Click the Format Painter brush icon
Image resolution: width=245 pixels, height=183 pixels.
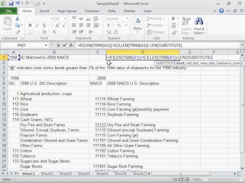[18, 32]
